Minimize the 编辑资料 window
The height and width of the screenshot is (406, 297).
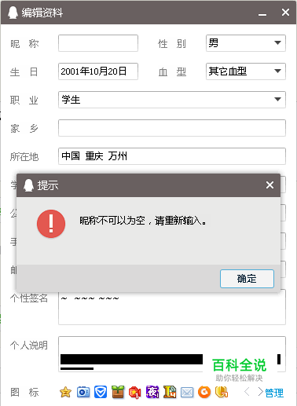pyautogui.click(x=262, y=14)
